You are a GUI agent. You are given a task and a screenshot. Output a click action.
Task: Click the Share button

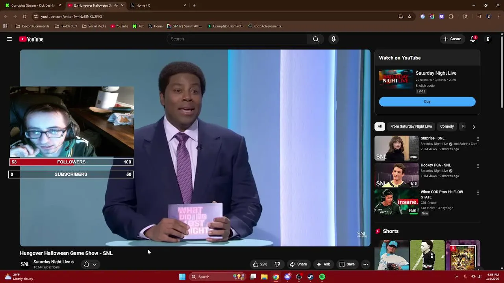point(298,264)
